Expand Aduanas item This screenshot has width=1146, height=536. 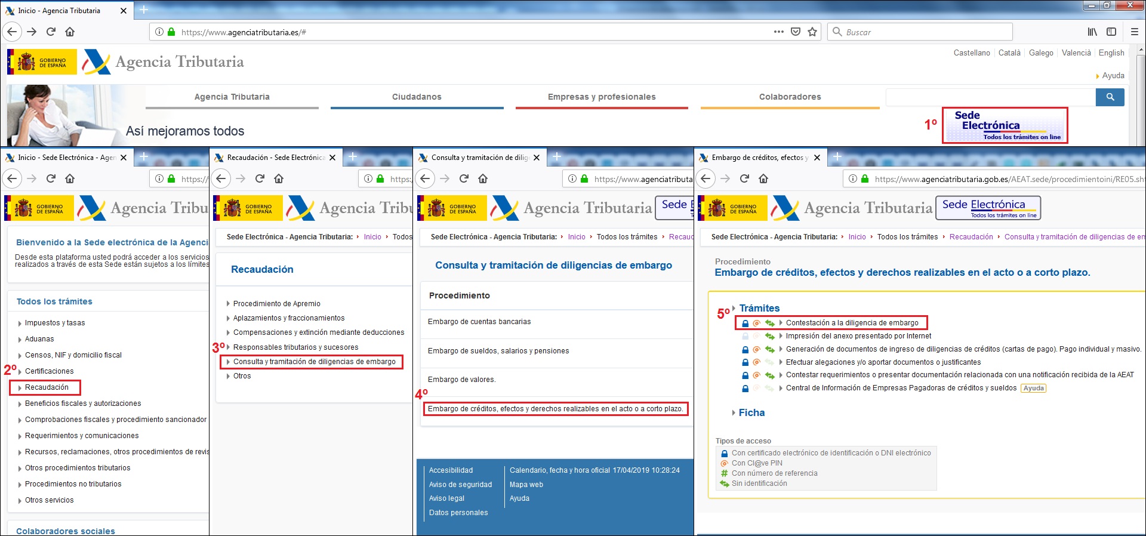tap(39, 339)
